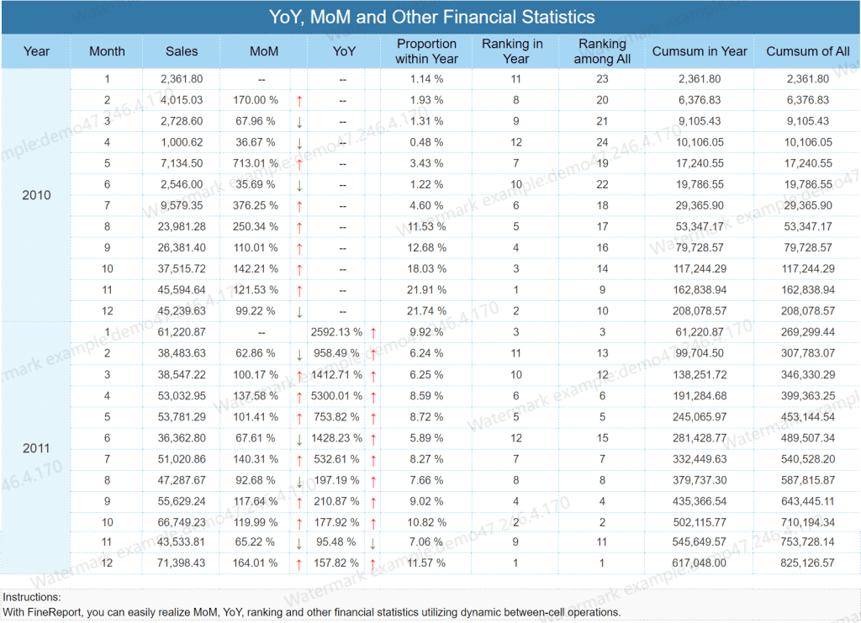Click the green down arrow next to 92.68 % MoM
This screenshot has height=623, width=861.
(x=299, y=482)
